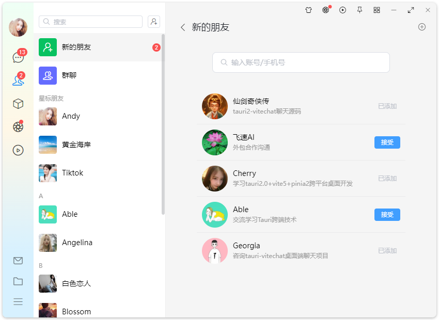Go back using the left chevron arrow

183,27
